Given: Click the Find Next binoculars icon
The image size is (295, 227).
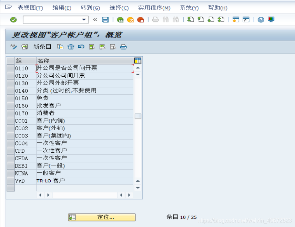Looking at the screenshot, I should [x=176, y=20].
